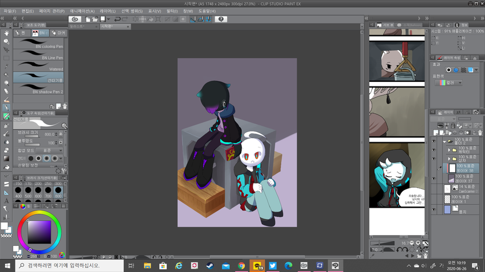The width and height of the screenshot is (485, 272).
Task: Open the anti-aliasing options arrow
Action: [x=60, y=158]
